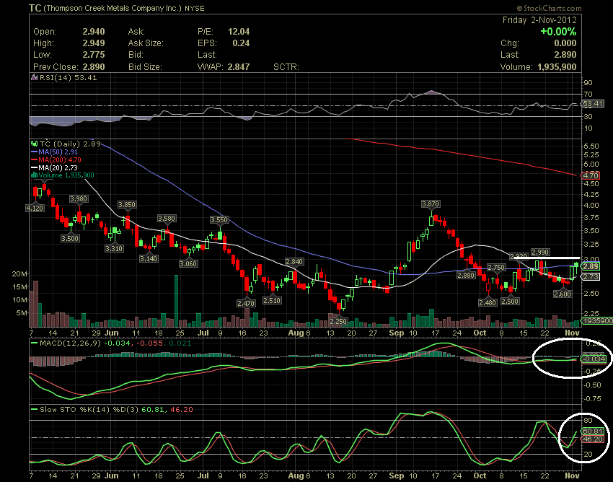Select the white MA(20) legend line

(35, 167)
